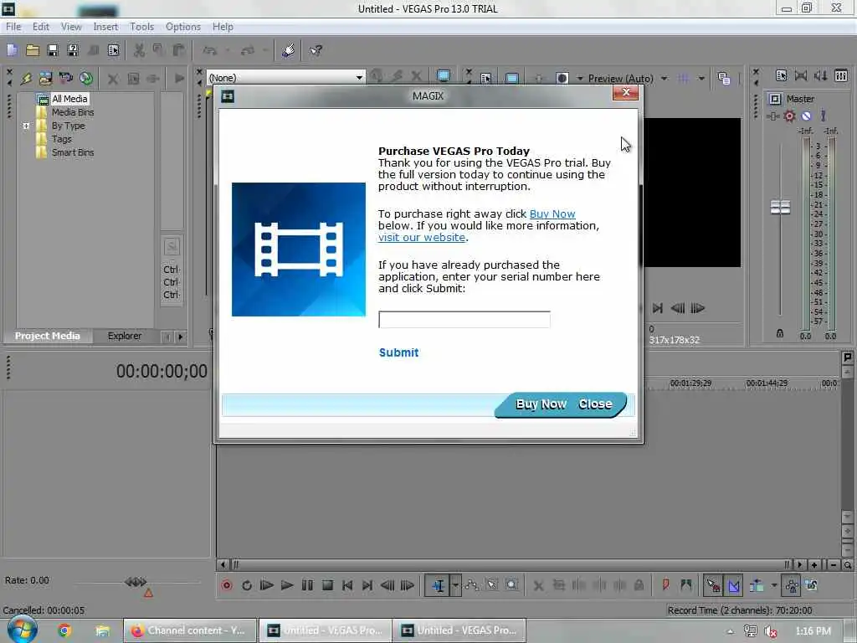This screenshot has width=857, height=643.
Task: Select the Envelope Edit Tool icon
Action: tap(472, 585)
